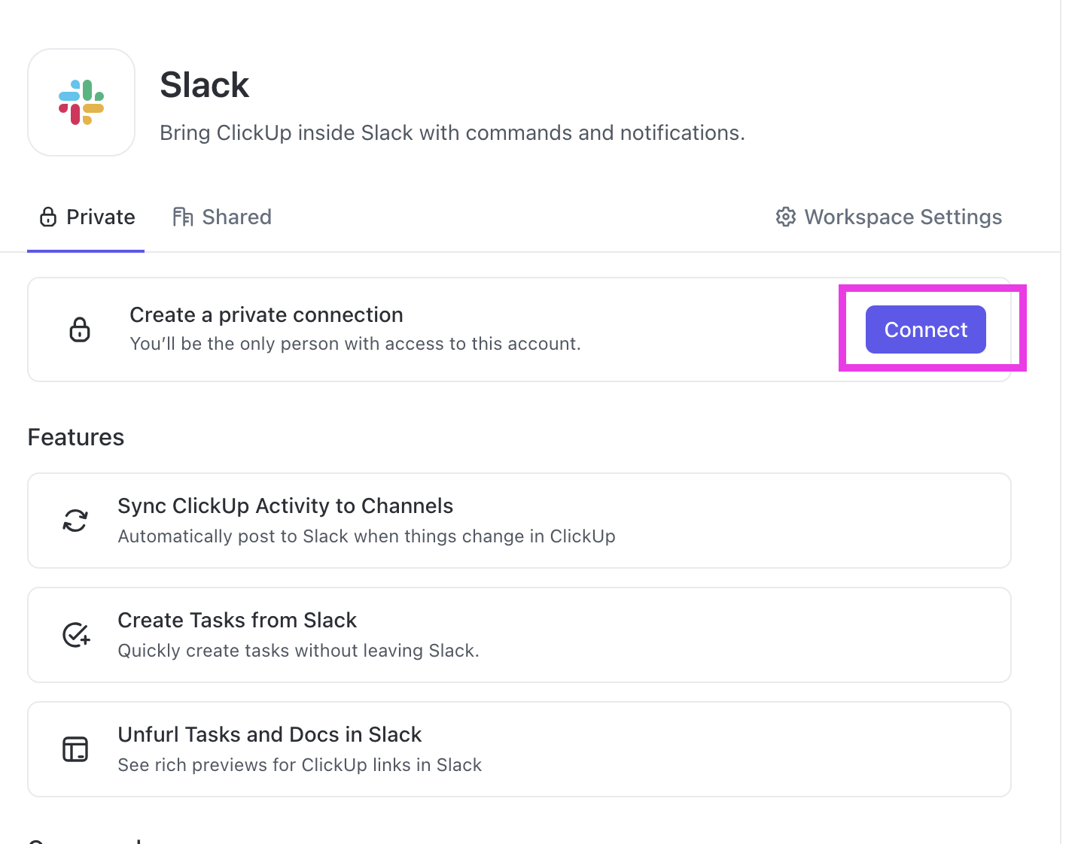Click the Automatically post to Slack description

[367, 536]
